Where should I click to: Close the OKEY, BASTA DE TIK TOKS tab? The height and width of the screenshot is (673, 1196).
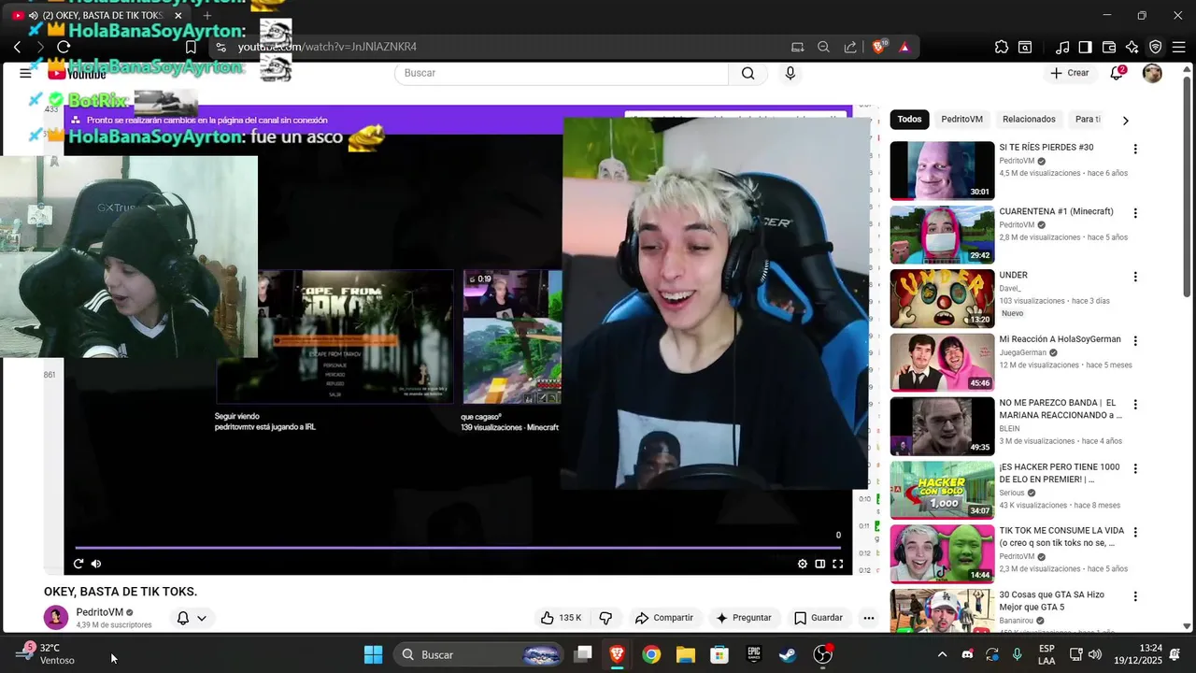pos(178,15)
